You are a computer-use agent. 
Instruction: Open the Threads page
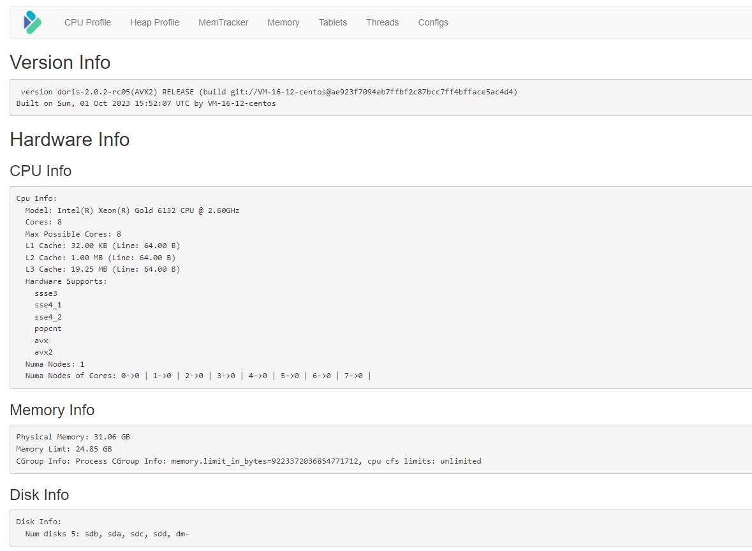[x=382, y=22]
